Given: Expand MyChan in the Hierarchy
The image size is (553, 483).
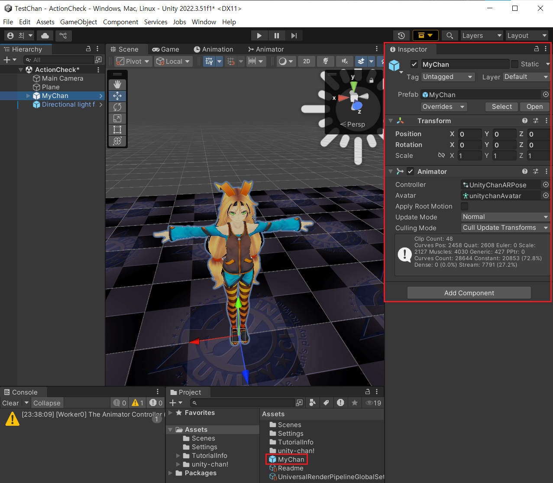Looking at the screenshot, I should click(x=29, y=96).
